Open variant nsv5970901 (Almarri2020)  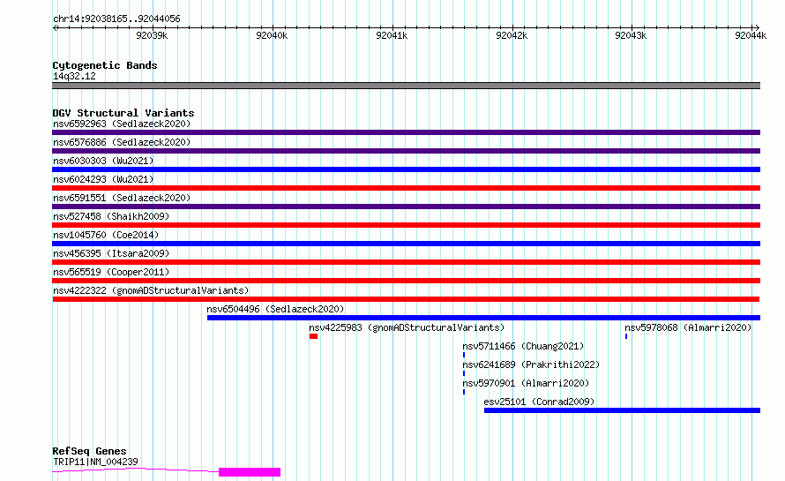tap(526, 383)
